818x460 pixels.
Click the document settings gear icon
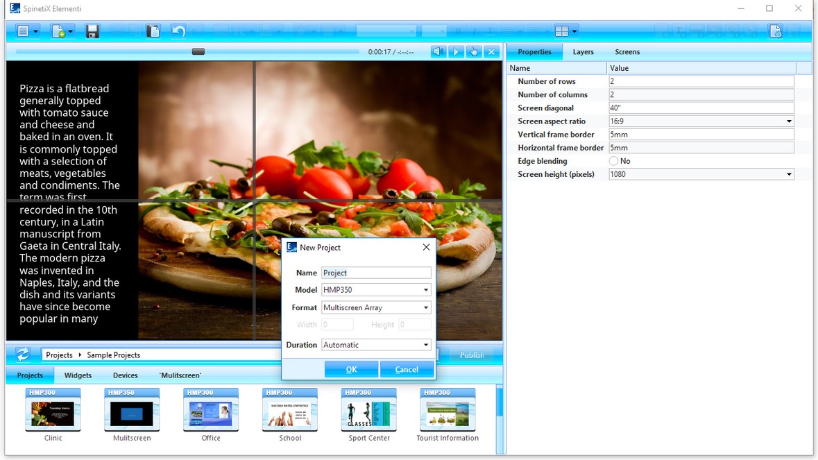point(776,31)
